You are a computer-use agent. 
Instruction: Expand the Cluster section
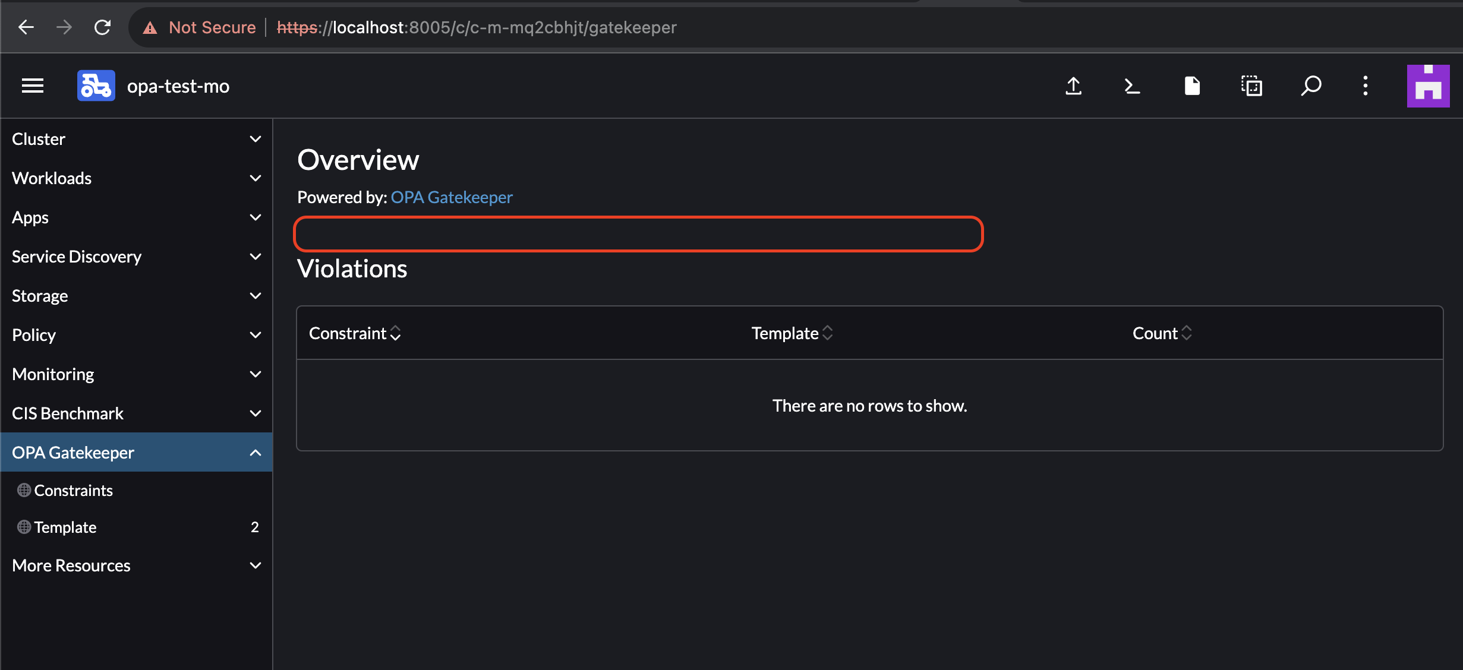(137, 138)
